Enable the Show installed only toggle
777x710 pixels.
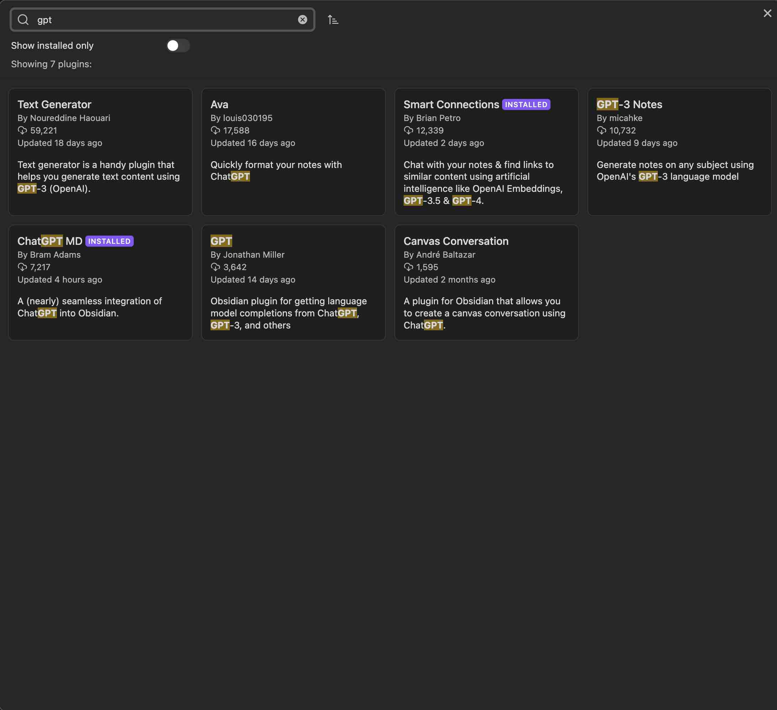[178, 46]
